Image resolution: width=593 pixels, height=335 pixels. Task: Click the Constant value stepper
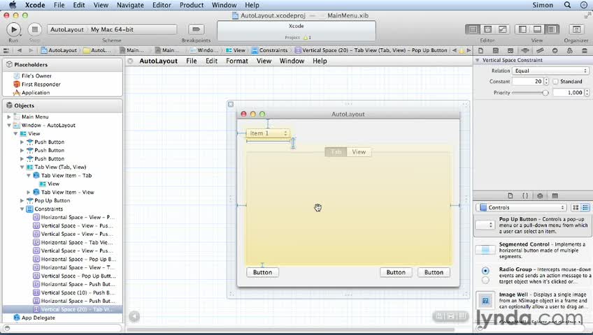tap(546, 82)
